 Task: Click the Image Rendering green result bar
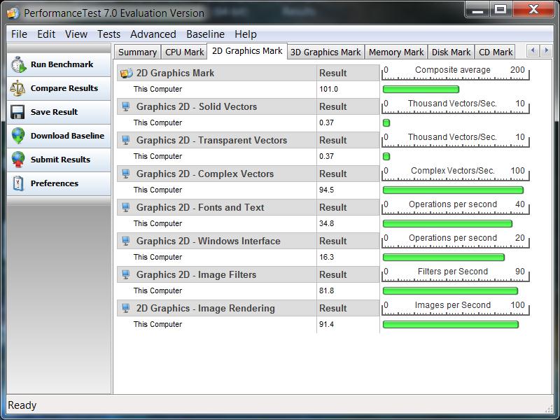450,324
